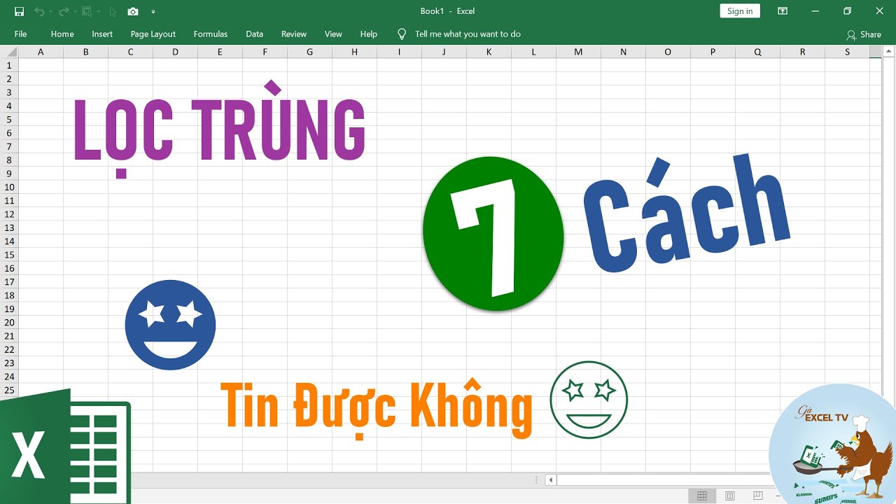This screenshot has width=896, height=504.
Task: Open the Redo history dropdown arrow
Action: pos(75,11)
